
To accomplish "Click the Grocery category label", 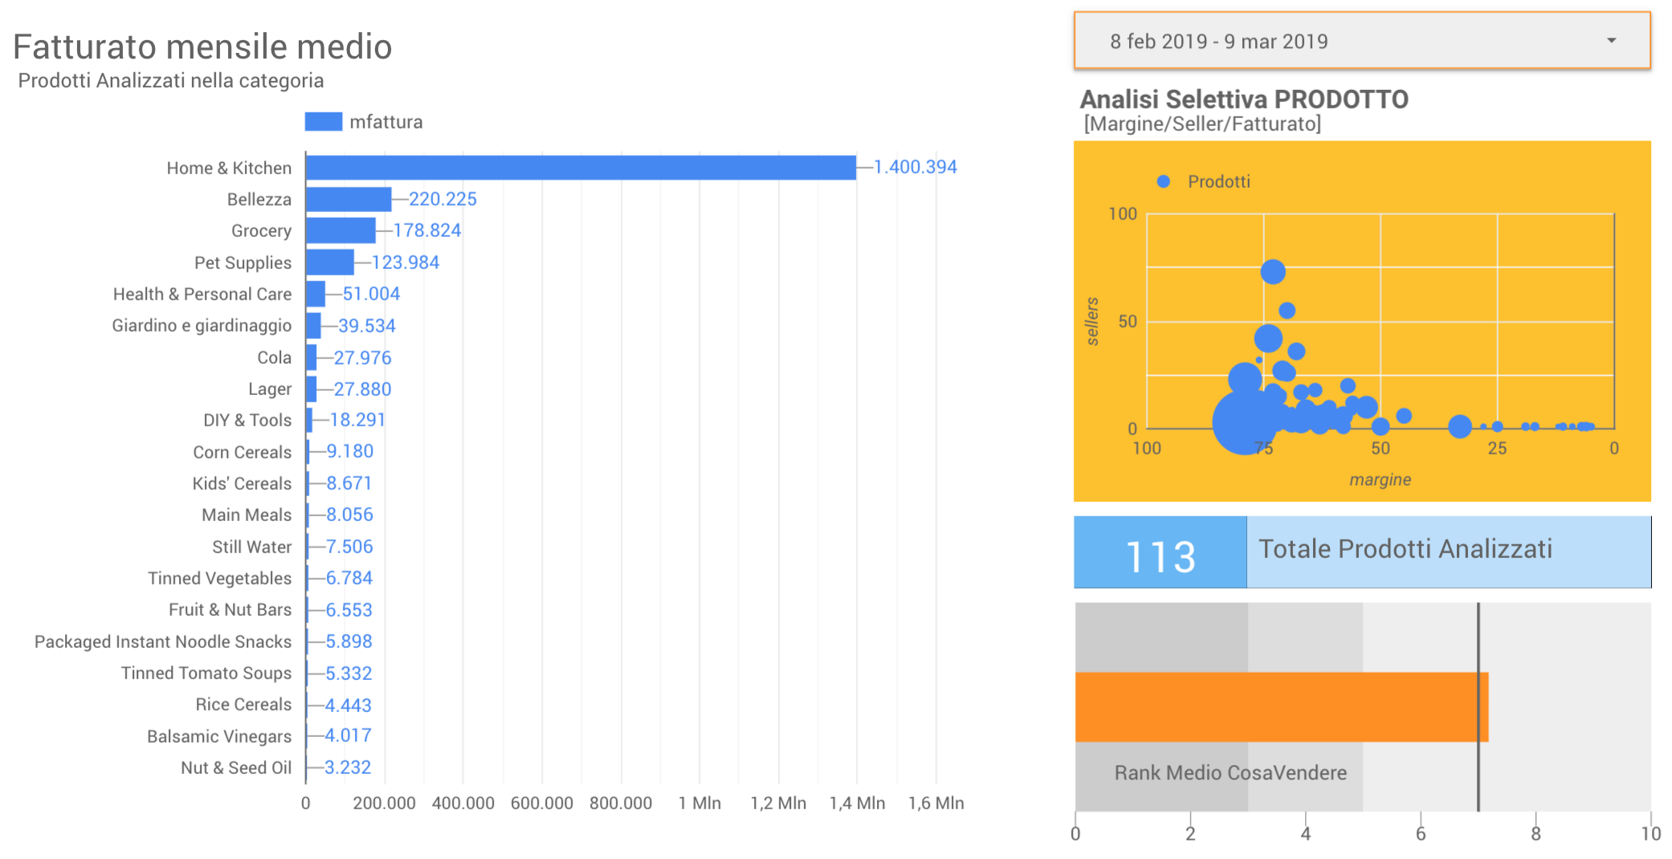I will coord(261,231).
